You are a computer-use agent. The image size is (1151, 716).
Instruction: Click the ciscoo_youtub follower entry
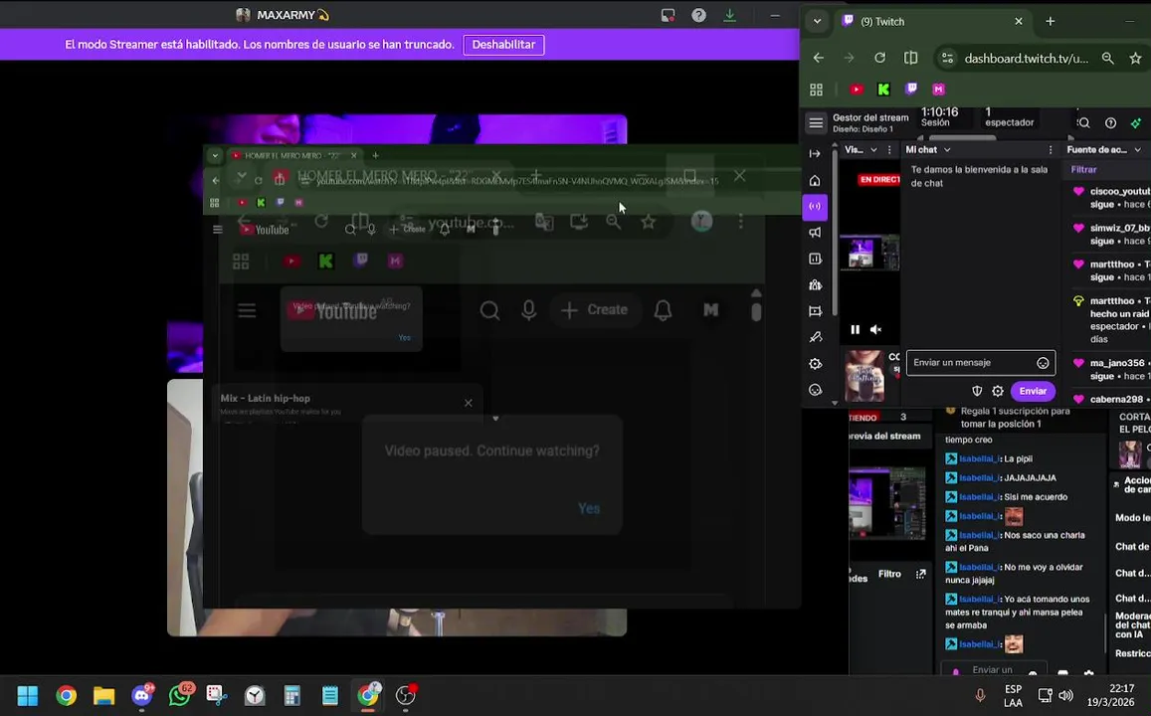(1110, 197)
